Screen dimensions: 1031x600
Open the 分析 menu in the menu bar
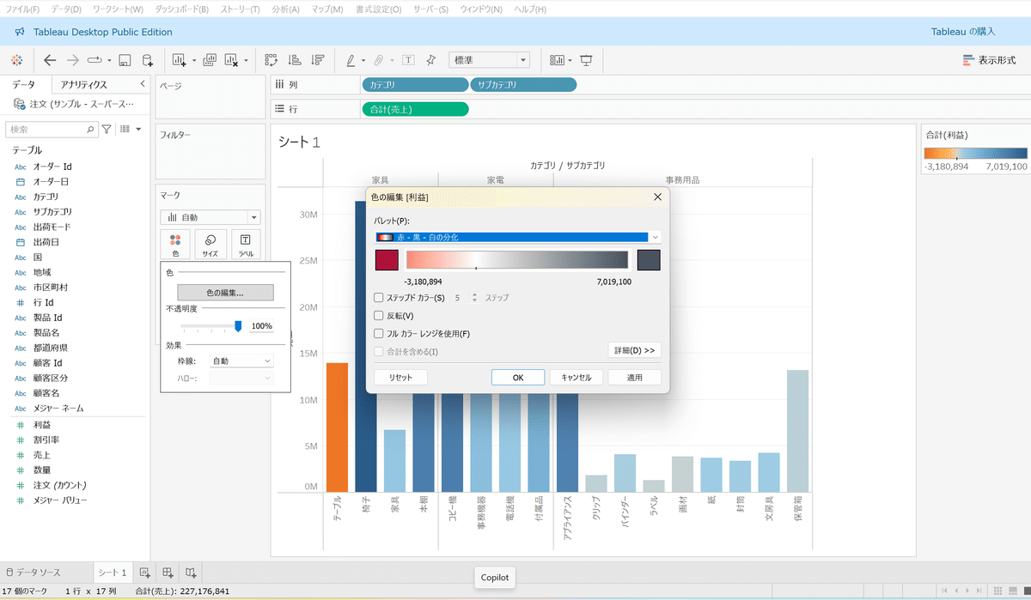(284, 9)
